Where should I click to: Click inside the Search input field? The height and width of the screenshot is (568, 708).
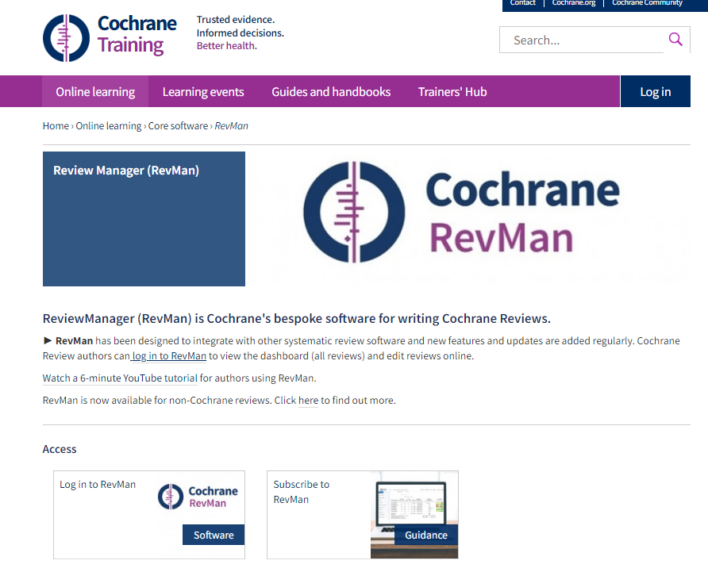(x=579, y=39)
